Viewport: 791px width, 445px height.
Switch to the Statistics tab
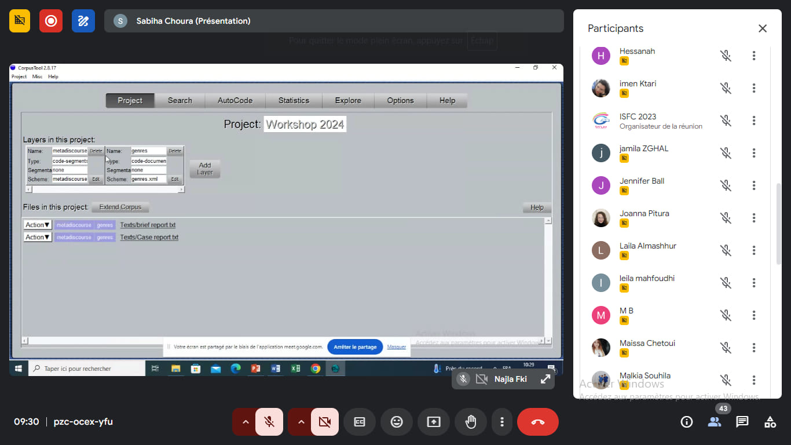coord(294,100)
